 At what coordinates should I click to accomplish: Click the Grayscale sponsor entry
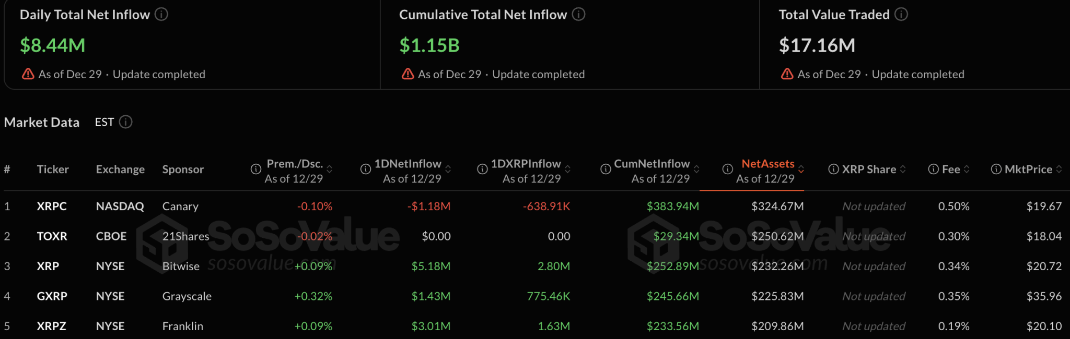(x=186, y=296)
